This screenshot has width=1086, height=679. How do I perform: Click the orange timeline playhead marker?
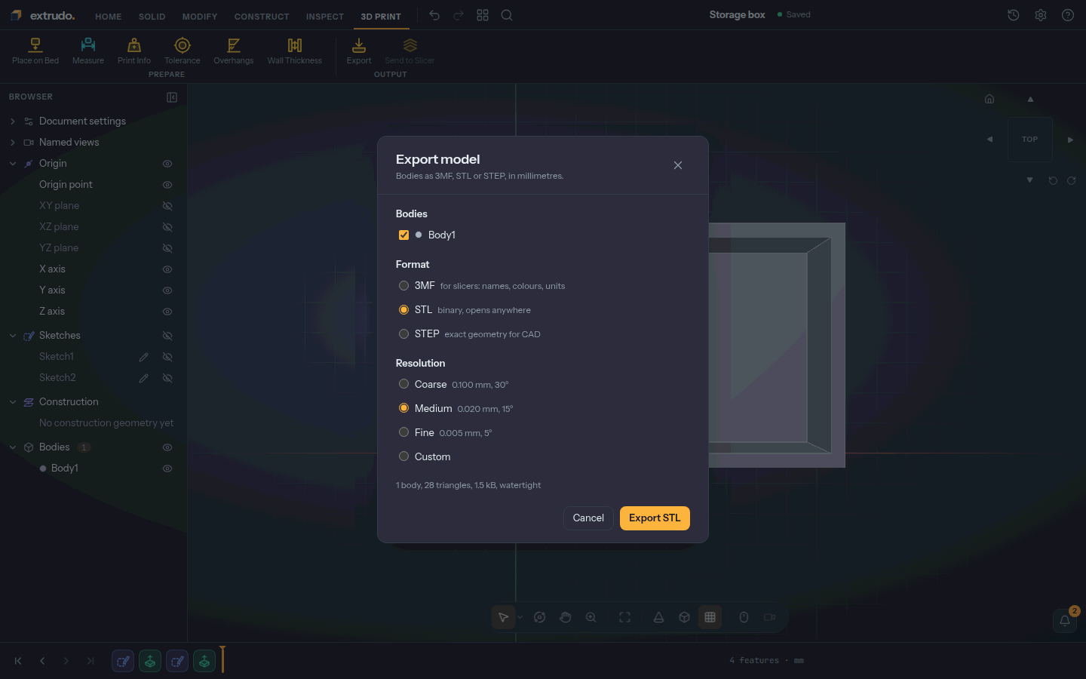pos(222,659)
